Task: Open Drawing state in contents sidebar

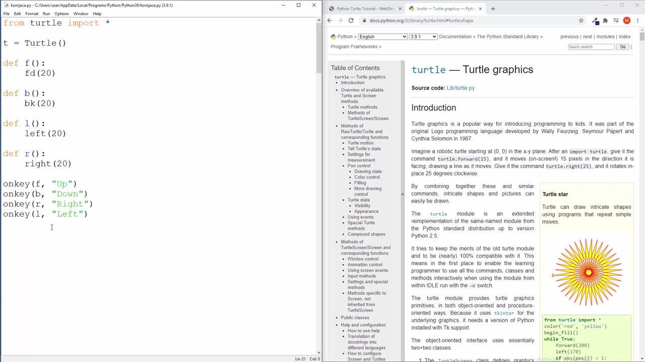Action: (x=368, y=171)
